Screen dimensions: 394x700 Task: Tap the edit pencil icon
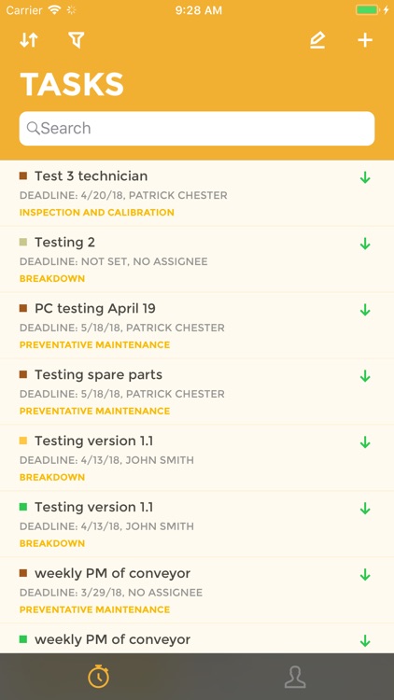(317, 40)
